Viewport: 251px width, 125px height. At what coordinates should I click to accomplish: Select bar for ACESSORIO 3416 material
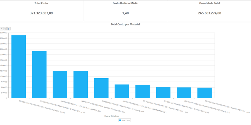click(x=204, y=93)
